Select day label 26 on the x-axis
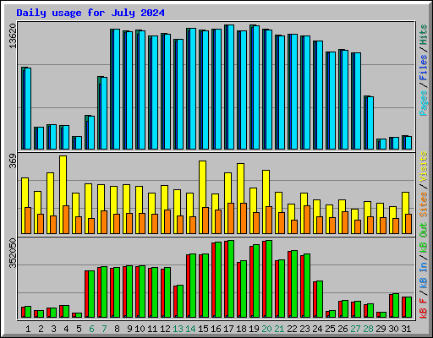This screenshot has width=433, height=338. pyautogui.click(x=343, y=329)
